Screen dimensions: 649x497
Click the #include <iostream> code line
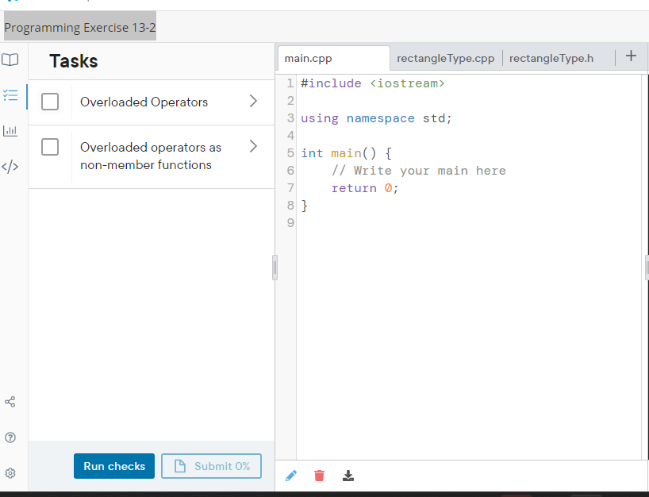pos(373,83)
